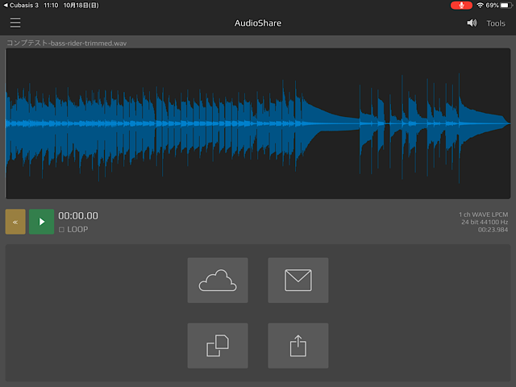
Task: Tap the AudioShare title
Action: [x=258, y=23]
